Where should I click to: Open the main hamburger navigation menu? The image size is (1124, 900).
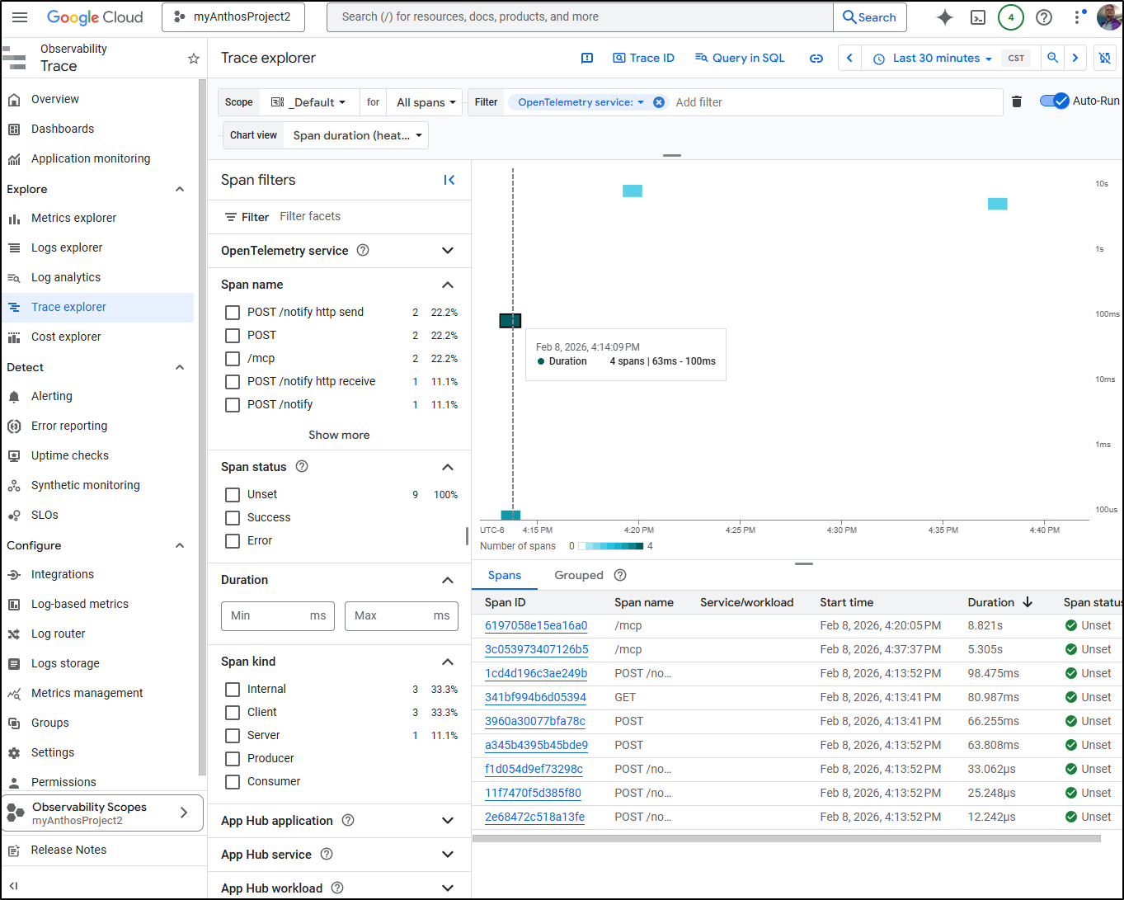21,17
